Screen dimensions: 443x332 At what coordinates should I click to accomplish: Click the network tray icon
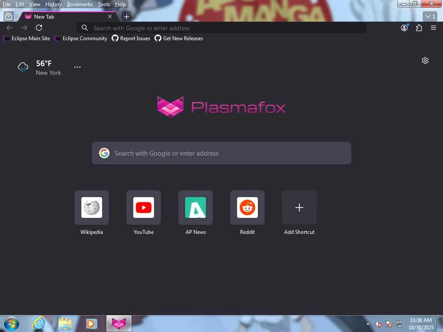point(399,324)
